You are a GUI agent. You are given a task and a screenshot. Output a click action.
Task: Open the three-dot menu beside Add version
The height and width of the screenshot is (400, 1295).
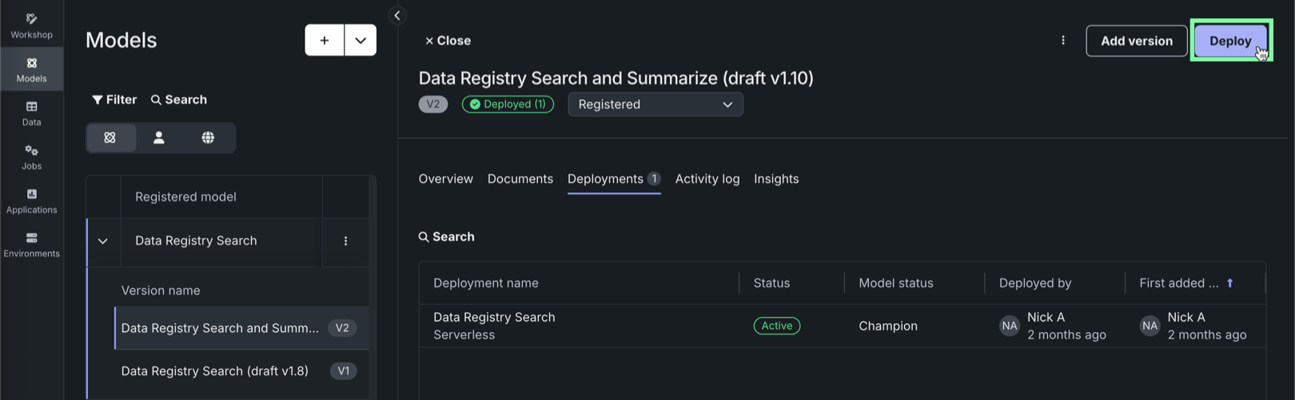tap(1062, 41)
